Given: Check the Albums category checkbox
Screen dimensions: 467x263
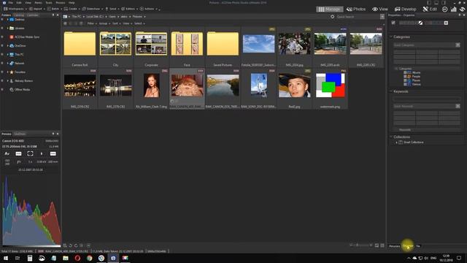Looking at the screenshot, I should click(405, 72).
